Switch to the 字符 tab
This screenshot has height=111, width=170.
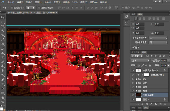(x=133, y=14)
